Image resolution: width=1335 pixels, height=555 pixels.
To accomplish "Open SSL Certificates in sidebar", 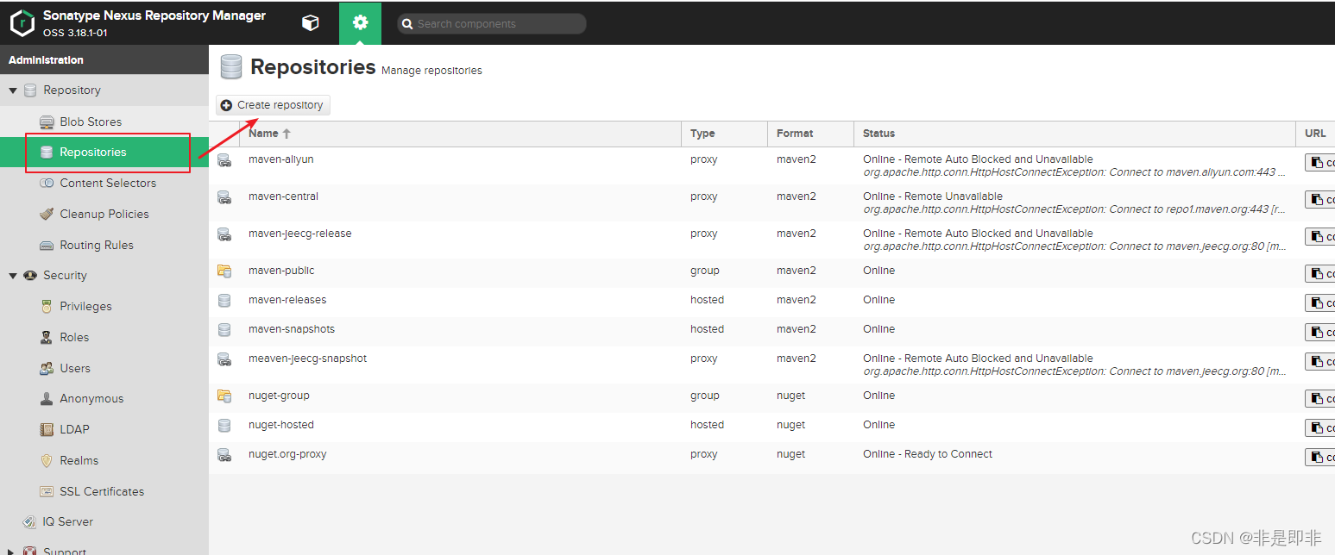I will tap(102, 491).
